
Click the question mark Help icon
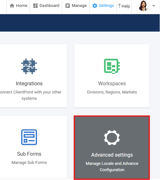tap(119, 6)
